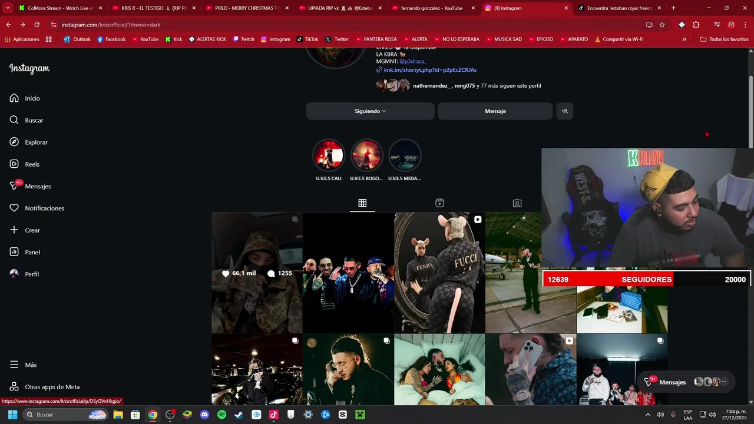Image resolution: width=754 pixels, height=424 pixels.
Task: Open File Explorer from the taskbar
Action: coord(118,415)
